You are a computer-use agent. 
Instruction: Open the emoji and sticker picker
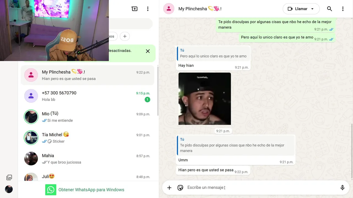click(x=180, y=188)
